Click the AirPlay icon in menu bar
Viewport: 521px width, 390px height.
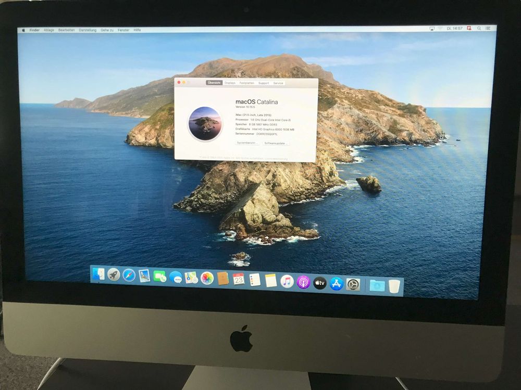431,29
